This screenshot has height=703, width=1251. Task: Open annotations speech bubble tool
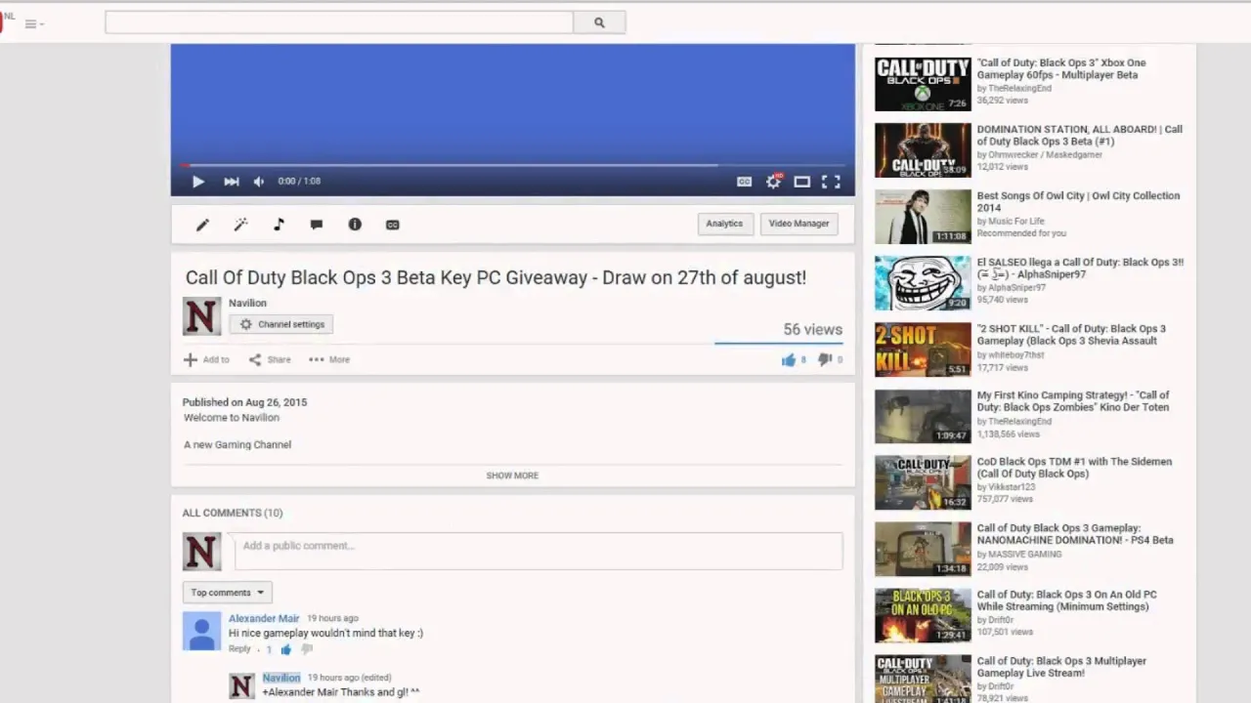pos(317,225)
